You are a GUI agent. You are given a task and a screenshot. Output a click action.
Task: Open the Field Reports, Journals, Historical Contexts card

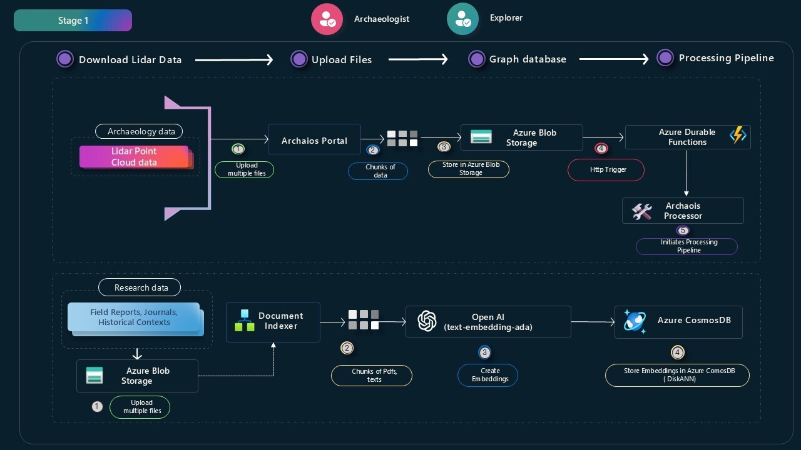[x=134, y=317]
